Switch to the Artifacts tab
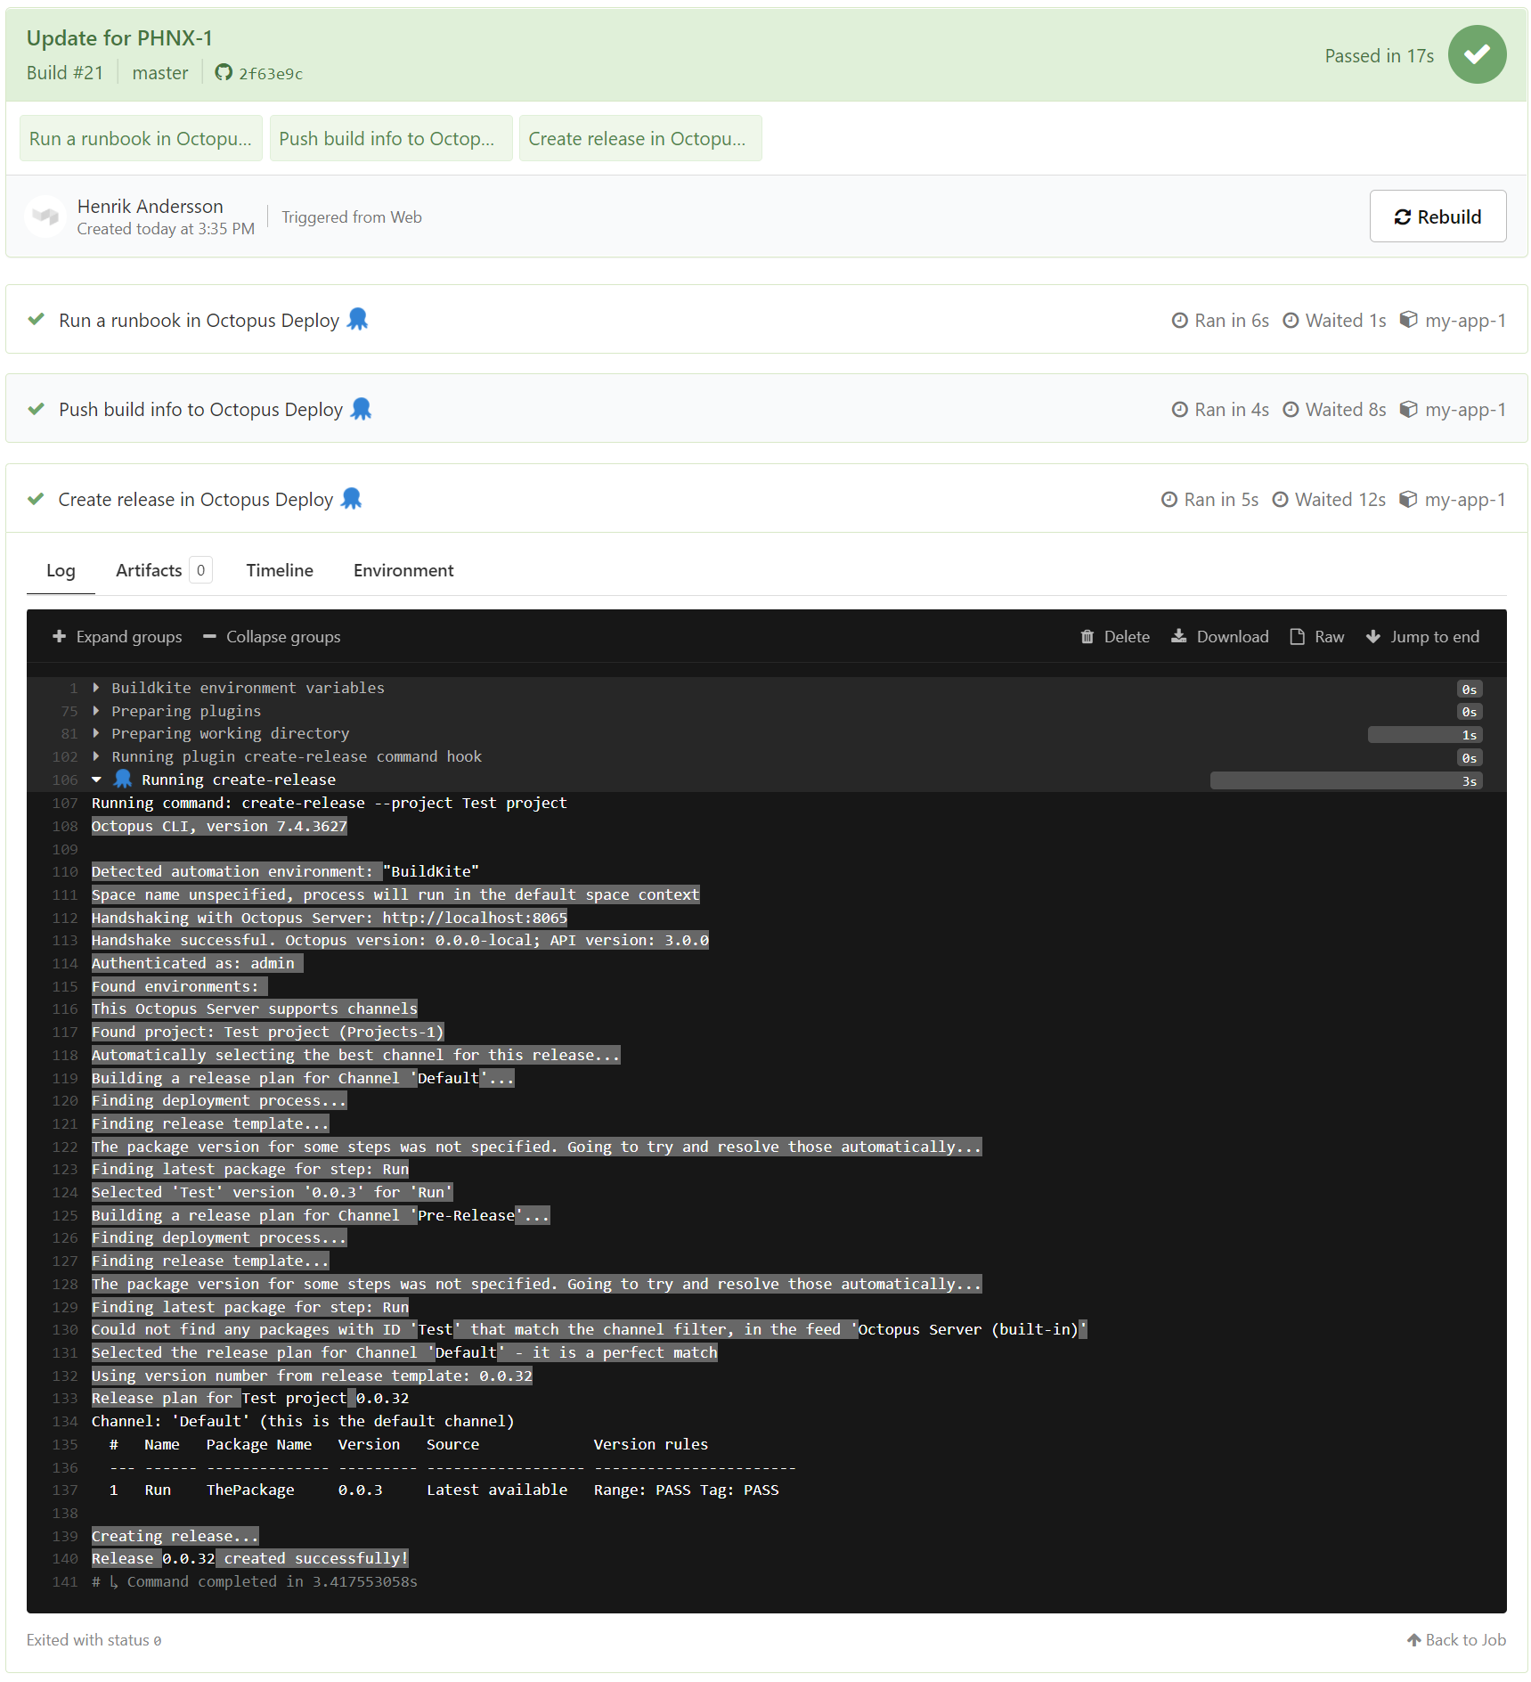The height and width of the screenshot is (1682, 1531). point(149,570)
